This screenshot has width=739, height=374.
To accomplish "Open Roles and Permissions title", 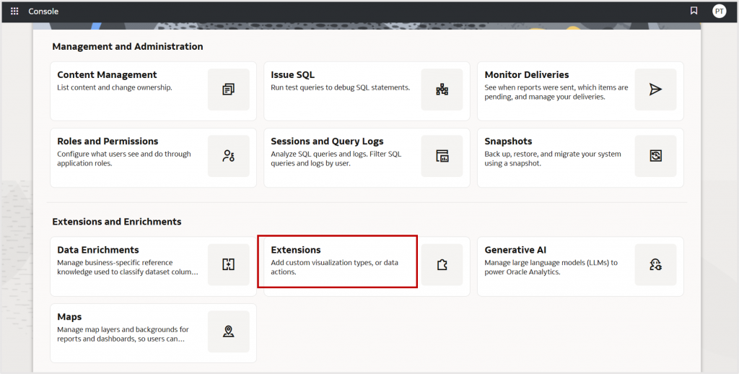I will tap(108, 141).
